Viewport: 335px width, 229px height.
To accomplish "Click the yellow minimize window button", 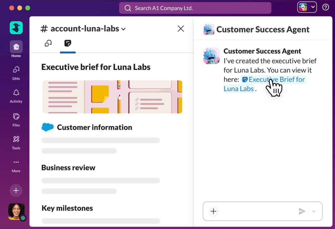I will pyautogui.click(x=20, y=8).
